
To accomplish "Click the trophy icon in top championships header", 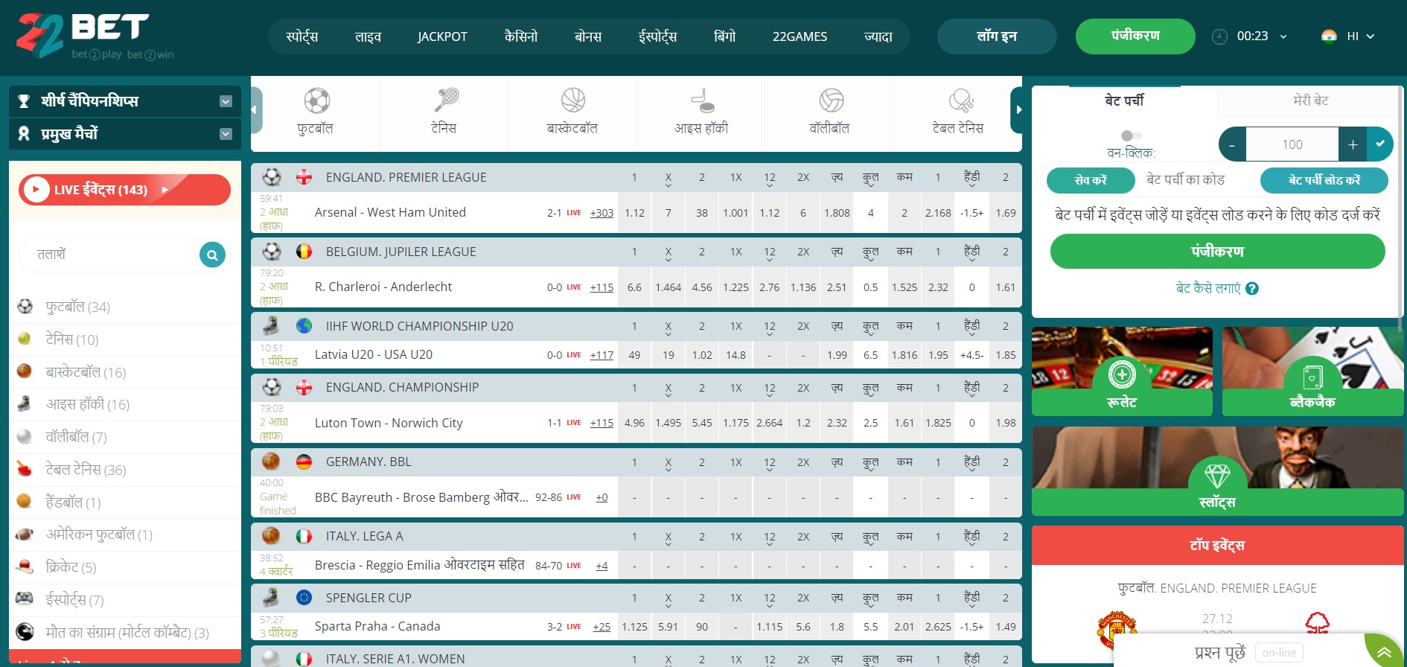I will tap(24, 101).
